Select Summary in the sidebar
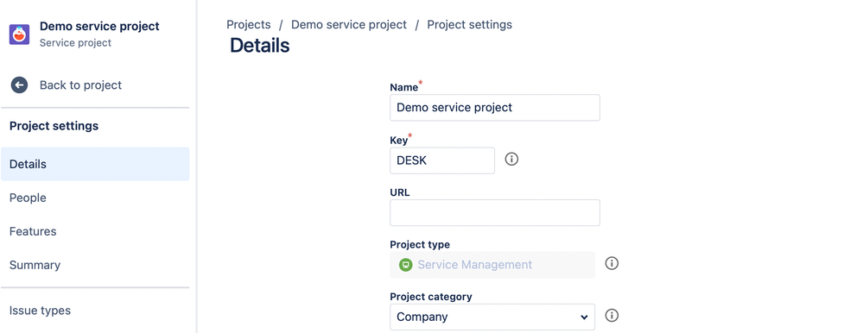 pyautogui.click(x=95, y=265)
